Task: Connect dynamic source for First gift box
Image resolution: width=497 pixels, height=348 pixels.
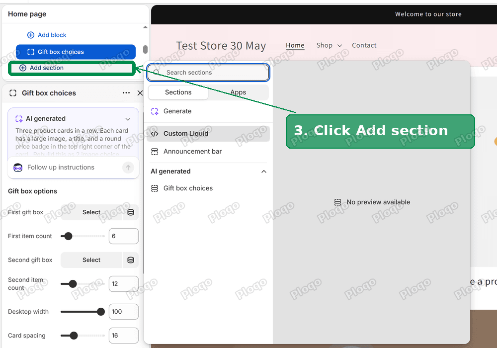Action: (131, 212)
